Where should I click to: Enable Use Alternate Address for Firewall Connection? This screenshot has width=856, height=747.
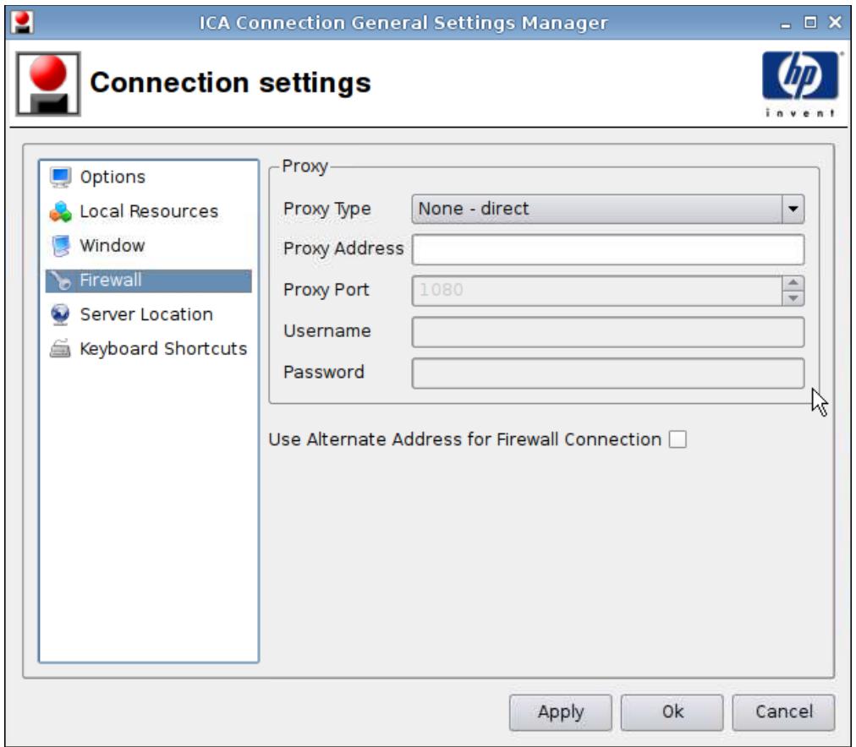tap(678, 439)
